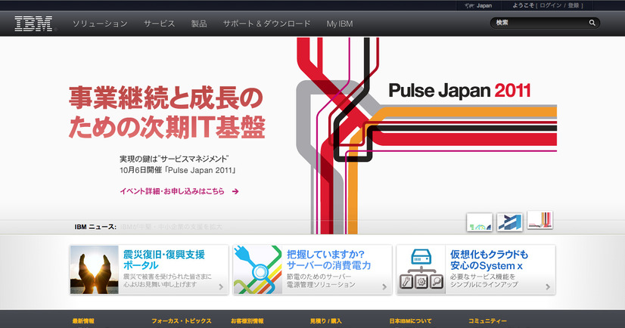This screenshot has height=328, width=625.
Task: Show the first carousel banner thumbnail
Action: [480, 222]
